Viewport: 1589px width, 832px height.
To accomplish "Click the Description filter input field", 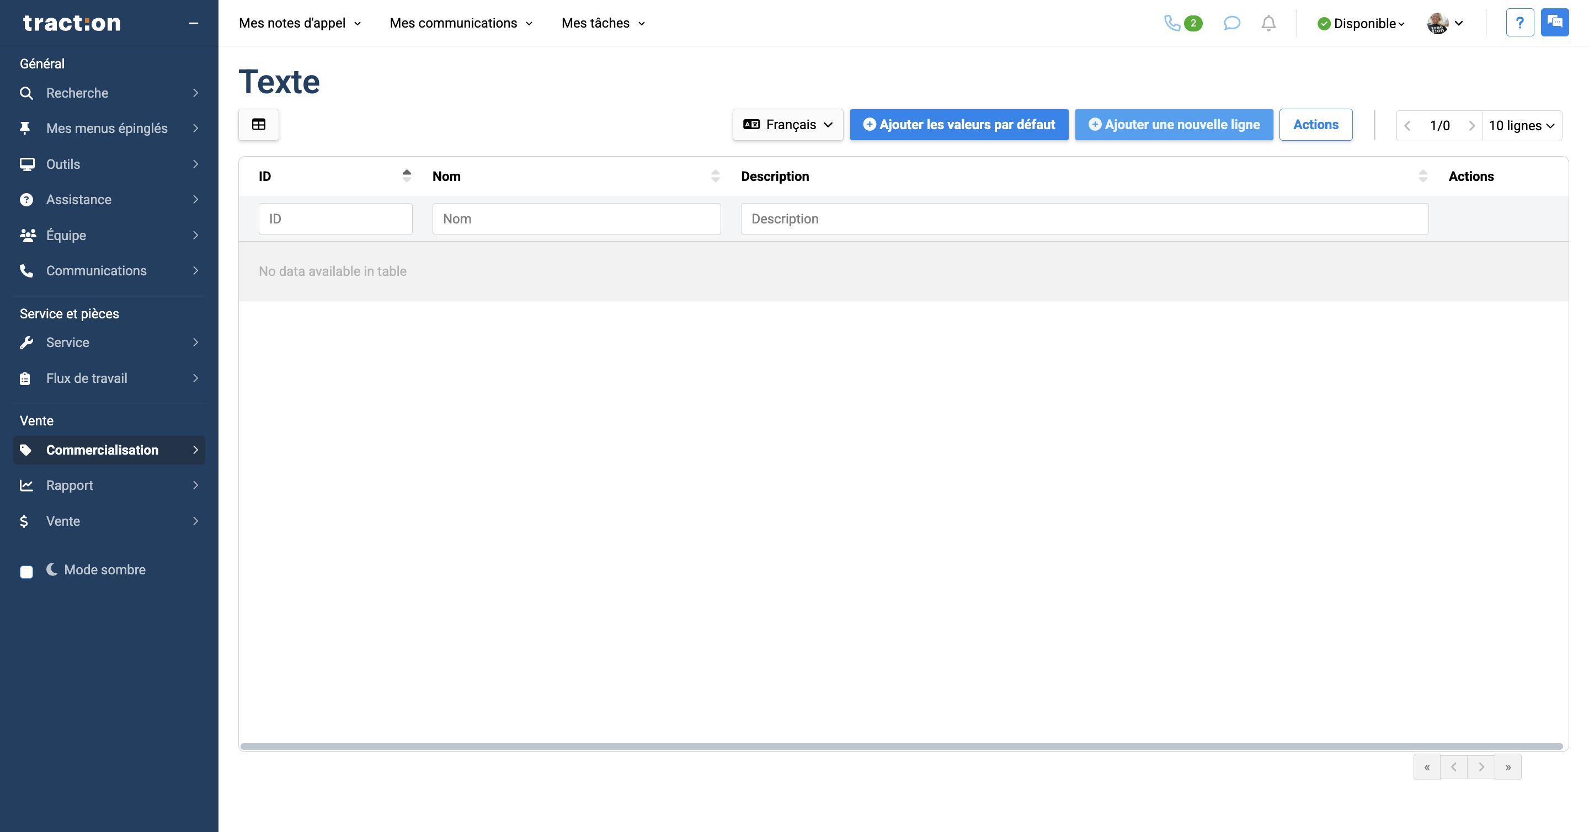I will tap(1083, 218).
